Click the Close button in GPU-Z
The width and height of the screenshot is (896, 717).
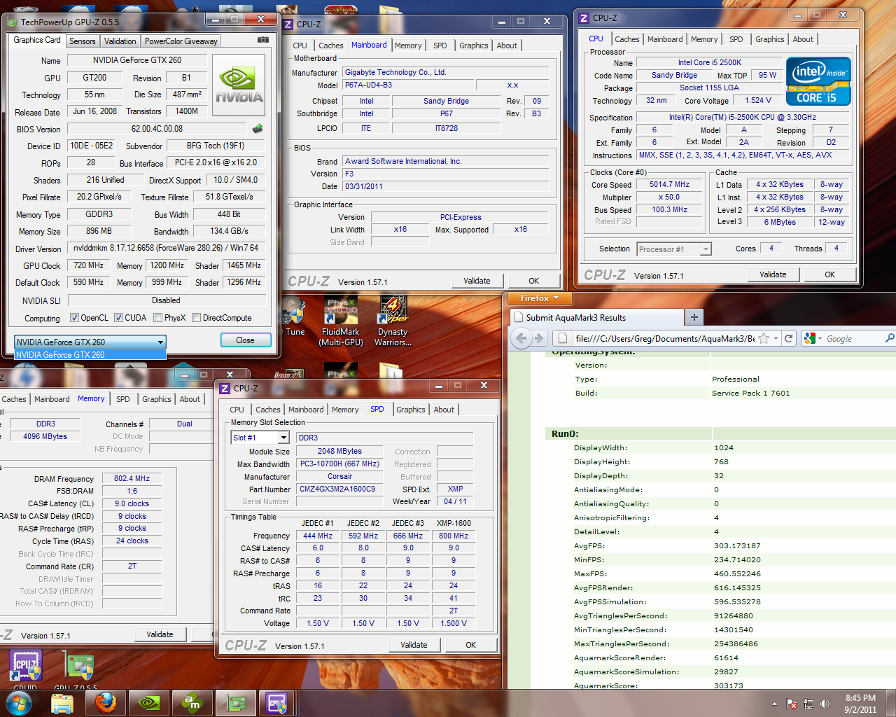coord(245,340)
